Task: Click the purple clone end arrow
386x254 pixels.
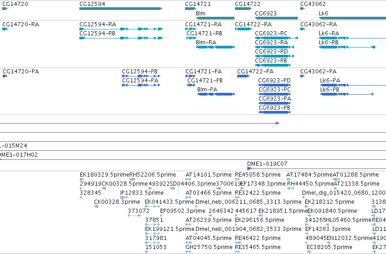Action: 278,123
